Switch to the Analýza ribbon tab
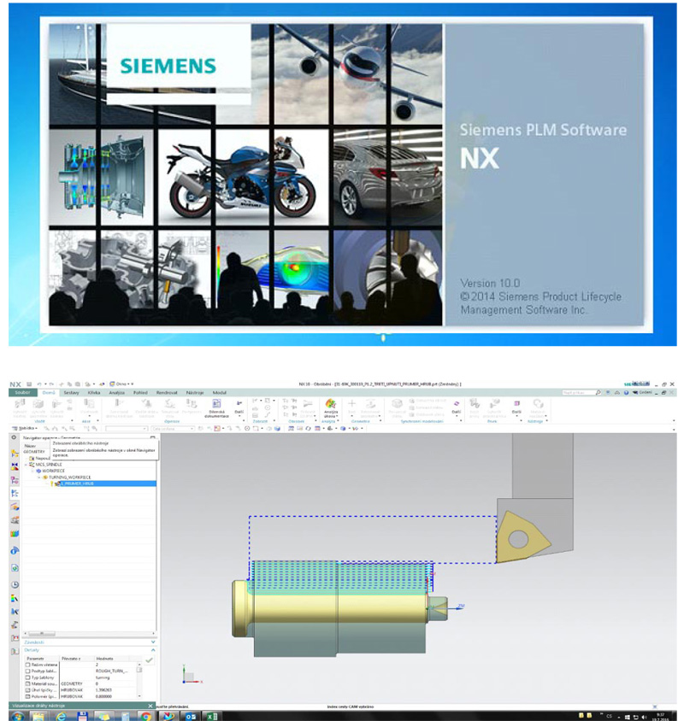The image size is (684, 721). tap(117, 393)
